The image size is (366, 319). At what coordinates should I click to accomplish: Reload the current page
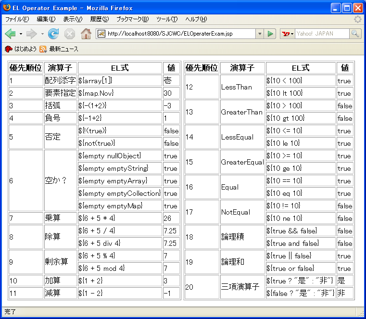53,34
